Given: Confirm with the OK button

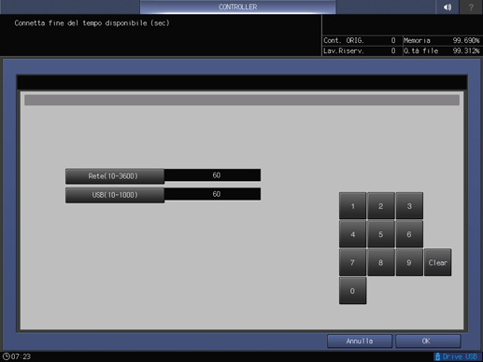Looking at the screenshot, I should [x=428, y=341].
